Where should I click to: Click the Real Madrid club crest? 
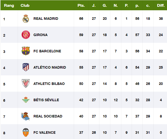click(x=26, y=19)
